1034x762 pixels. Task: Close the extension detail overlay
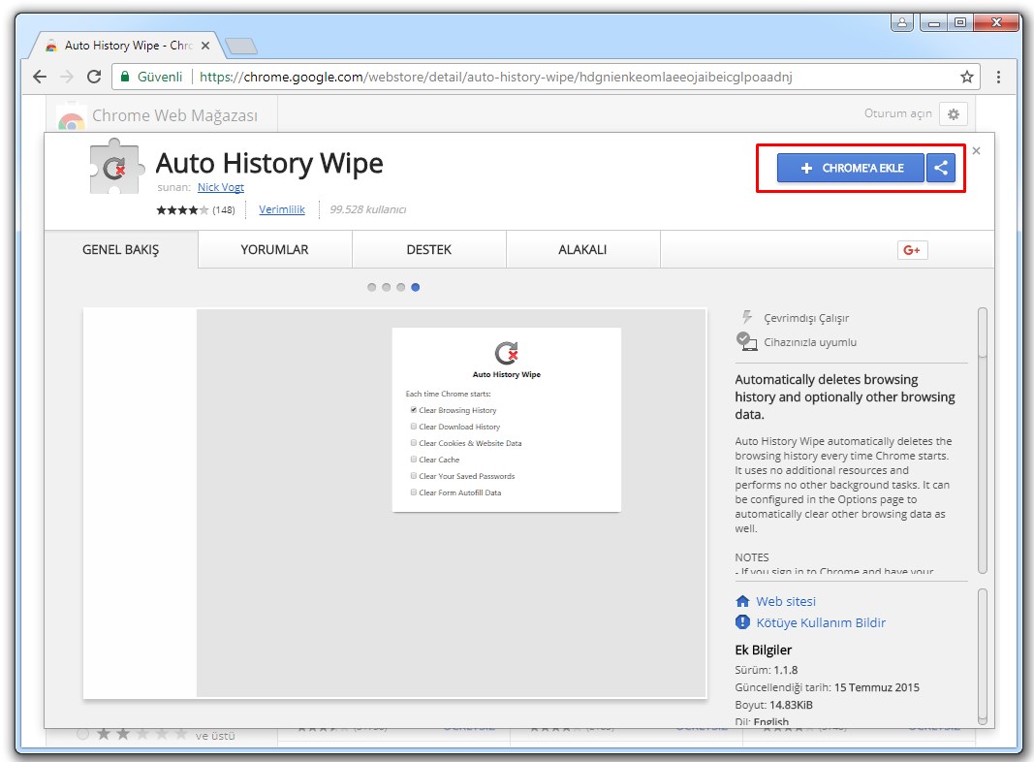pyautogui.click(x=976, y=150)
